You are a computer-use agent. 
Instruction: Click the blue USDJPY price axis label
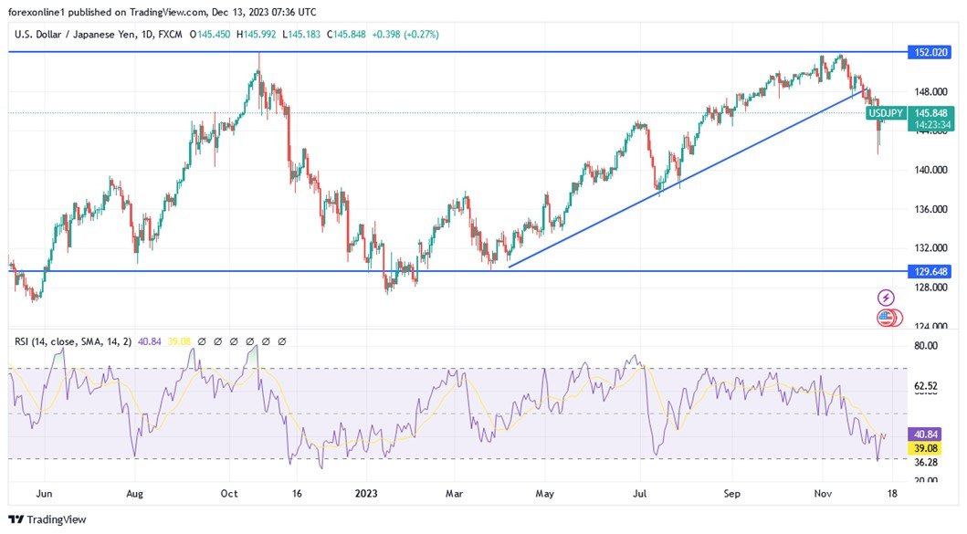(x=888, y=113)
